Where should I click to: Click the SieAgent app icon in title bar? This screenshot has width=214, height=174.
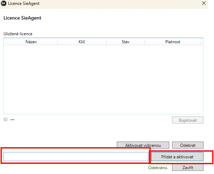(3, 3)
